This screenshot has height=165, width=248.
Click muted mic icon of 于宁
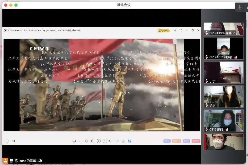(x=206, y=81)
